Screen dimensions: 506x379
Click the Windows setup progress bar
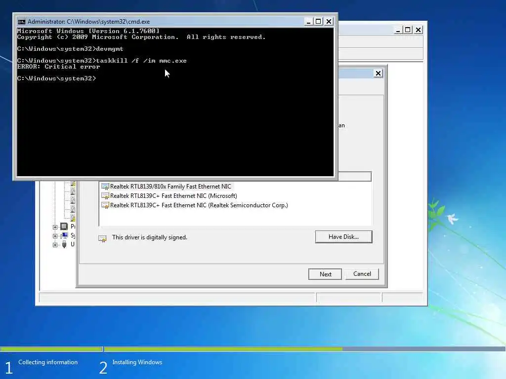[x=253, y=349]
